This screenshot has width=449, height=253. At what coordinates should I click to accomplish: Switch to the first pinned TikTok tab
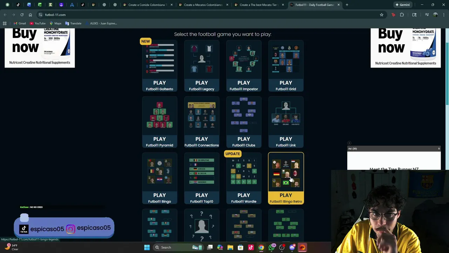click(x=18, y=5)
